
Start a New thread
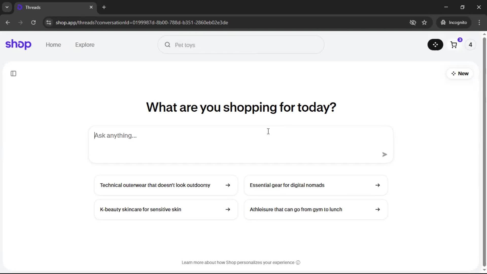(460, 74)
